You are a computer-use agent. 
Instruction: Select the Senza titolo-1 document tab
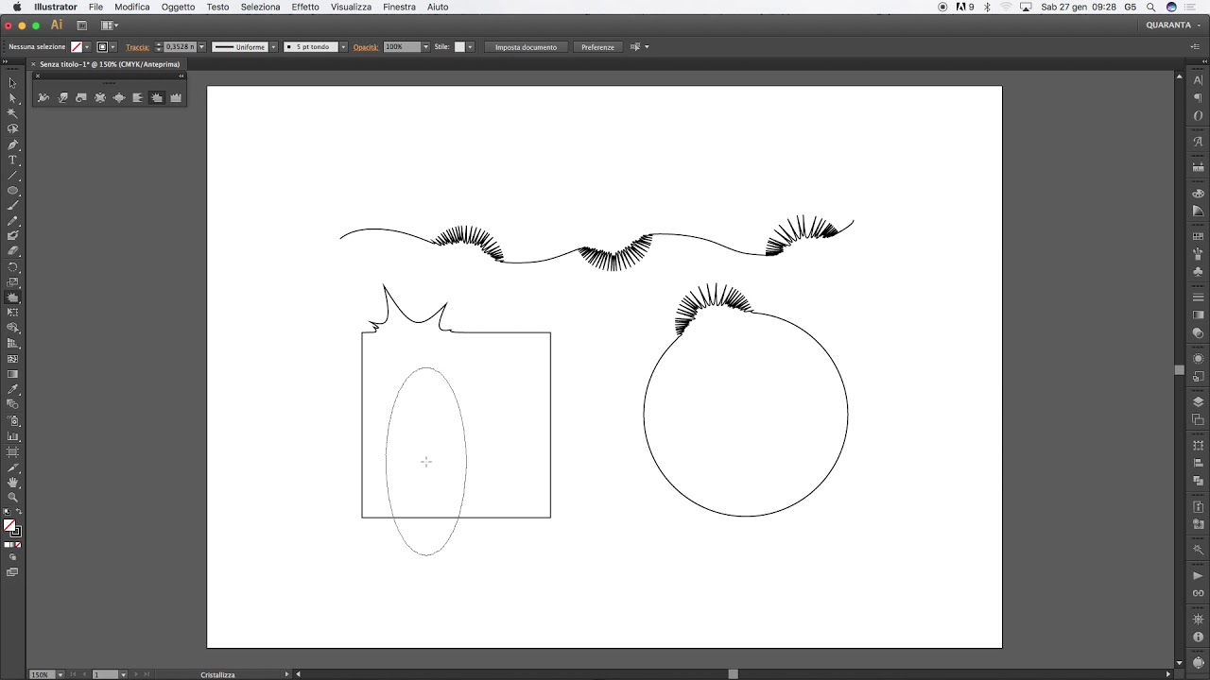tap(110, 64)
